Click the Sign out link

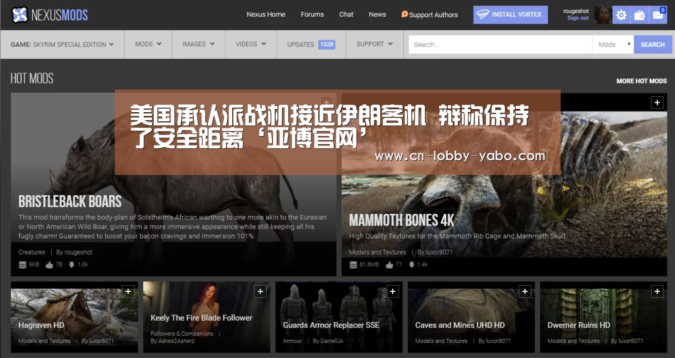(x=578, y=18)
